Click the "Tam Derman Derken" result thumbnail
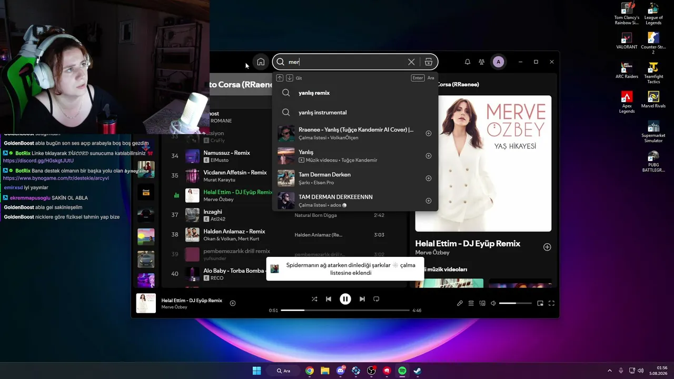This screenshot has height=379, width=674. click(286, 178)
